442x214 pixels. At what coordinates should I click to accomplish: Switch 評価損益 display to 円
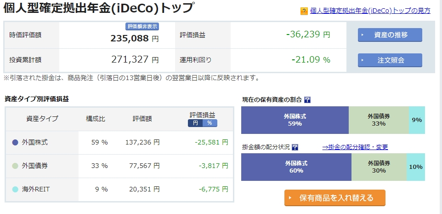click(195, 123)
